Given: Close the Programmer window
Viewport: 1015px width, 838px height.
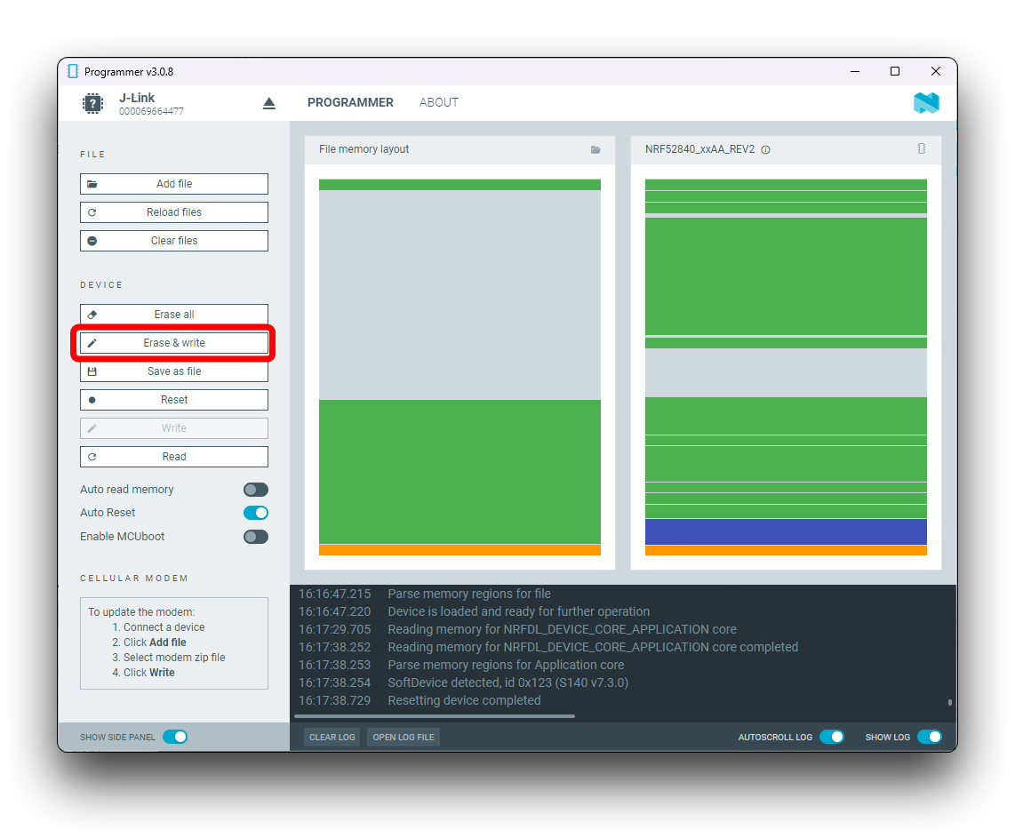Looking at the screenshot, I should pos(935,71).
